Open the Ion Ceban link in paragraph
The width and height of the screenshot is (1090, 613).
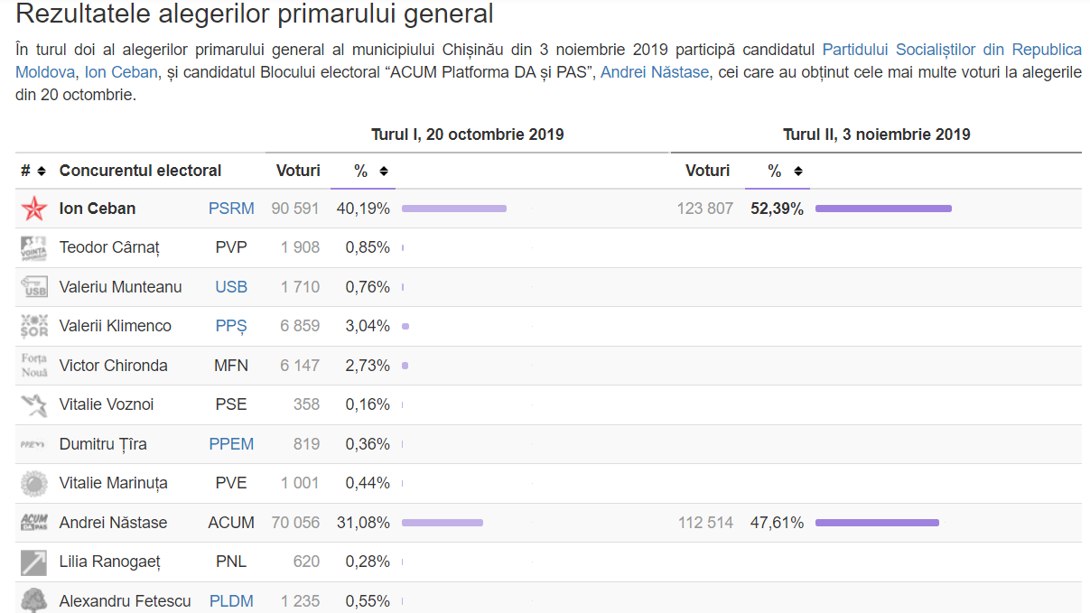coord(121,71)
